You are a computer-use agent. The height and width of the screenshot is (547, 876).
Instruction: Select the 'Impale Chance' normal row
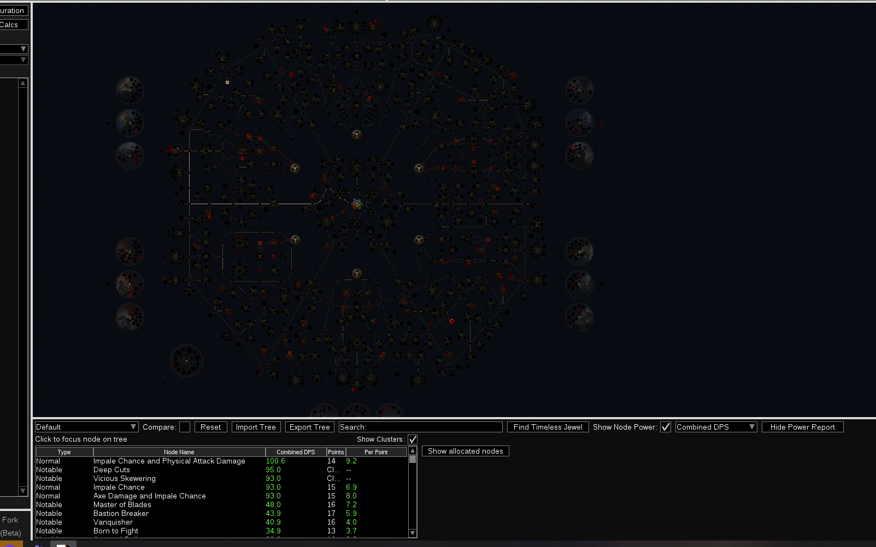221,487
